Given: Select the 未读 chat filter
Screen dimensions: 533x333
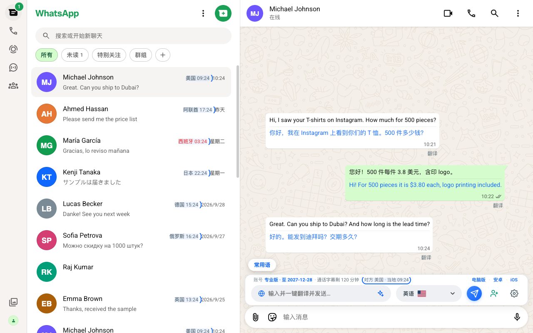Looking at the screenshot, I should (x=75, y=55).
